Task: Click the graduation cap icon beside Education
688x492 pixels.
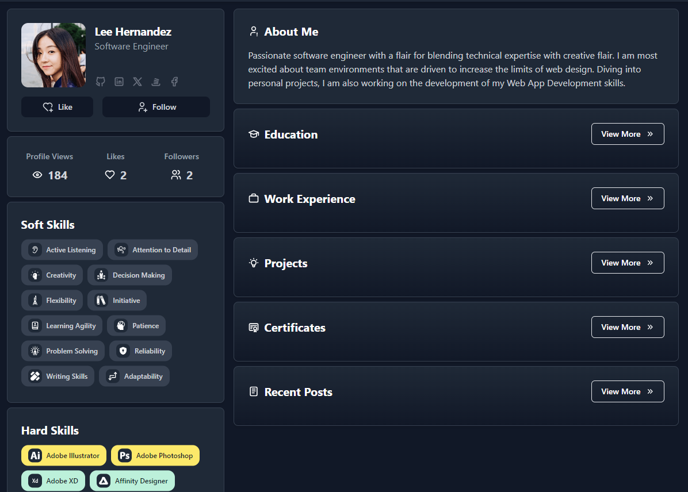Action: pyautogui.click(x=254, y=134)
